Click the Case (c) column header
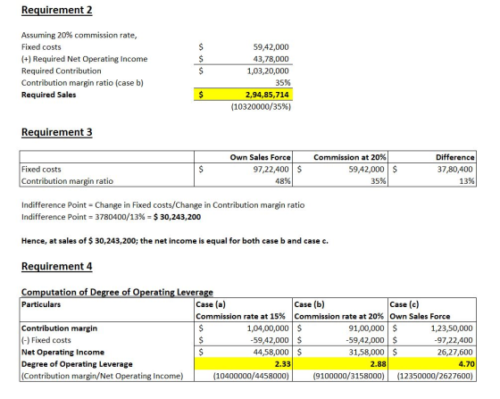Viewport: 500px width, 399px height. (x=404, y=304)
